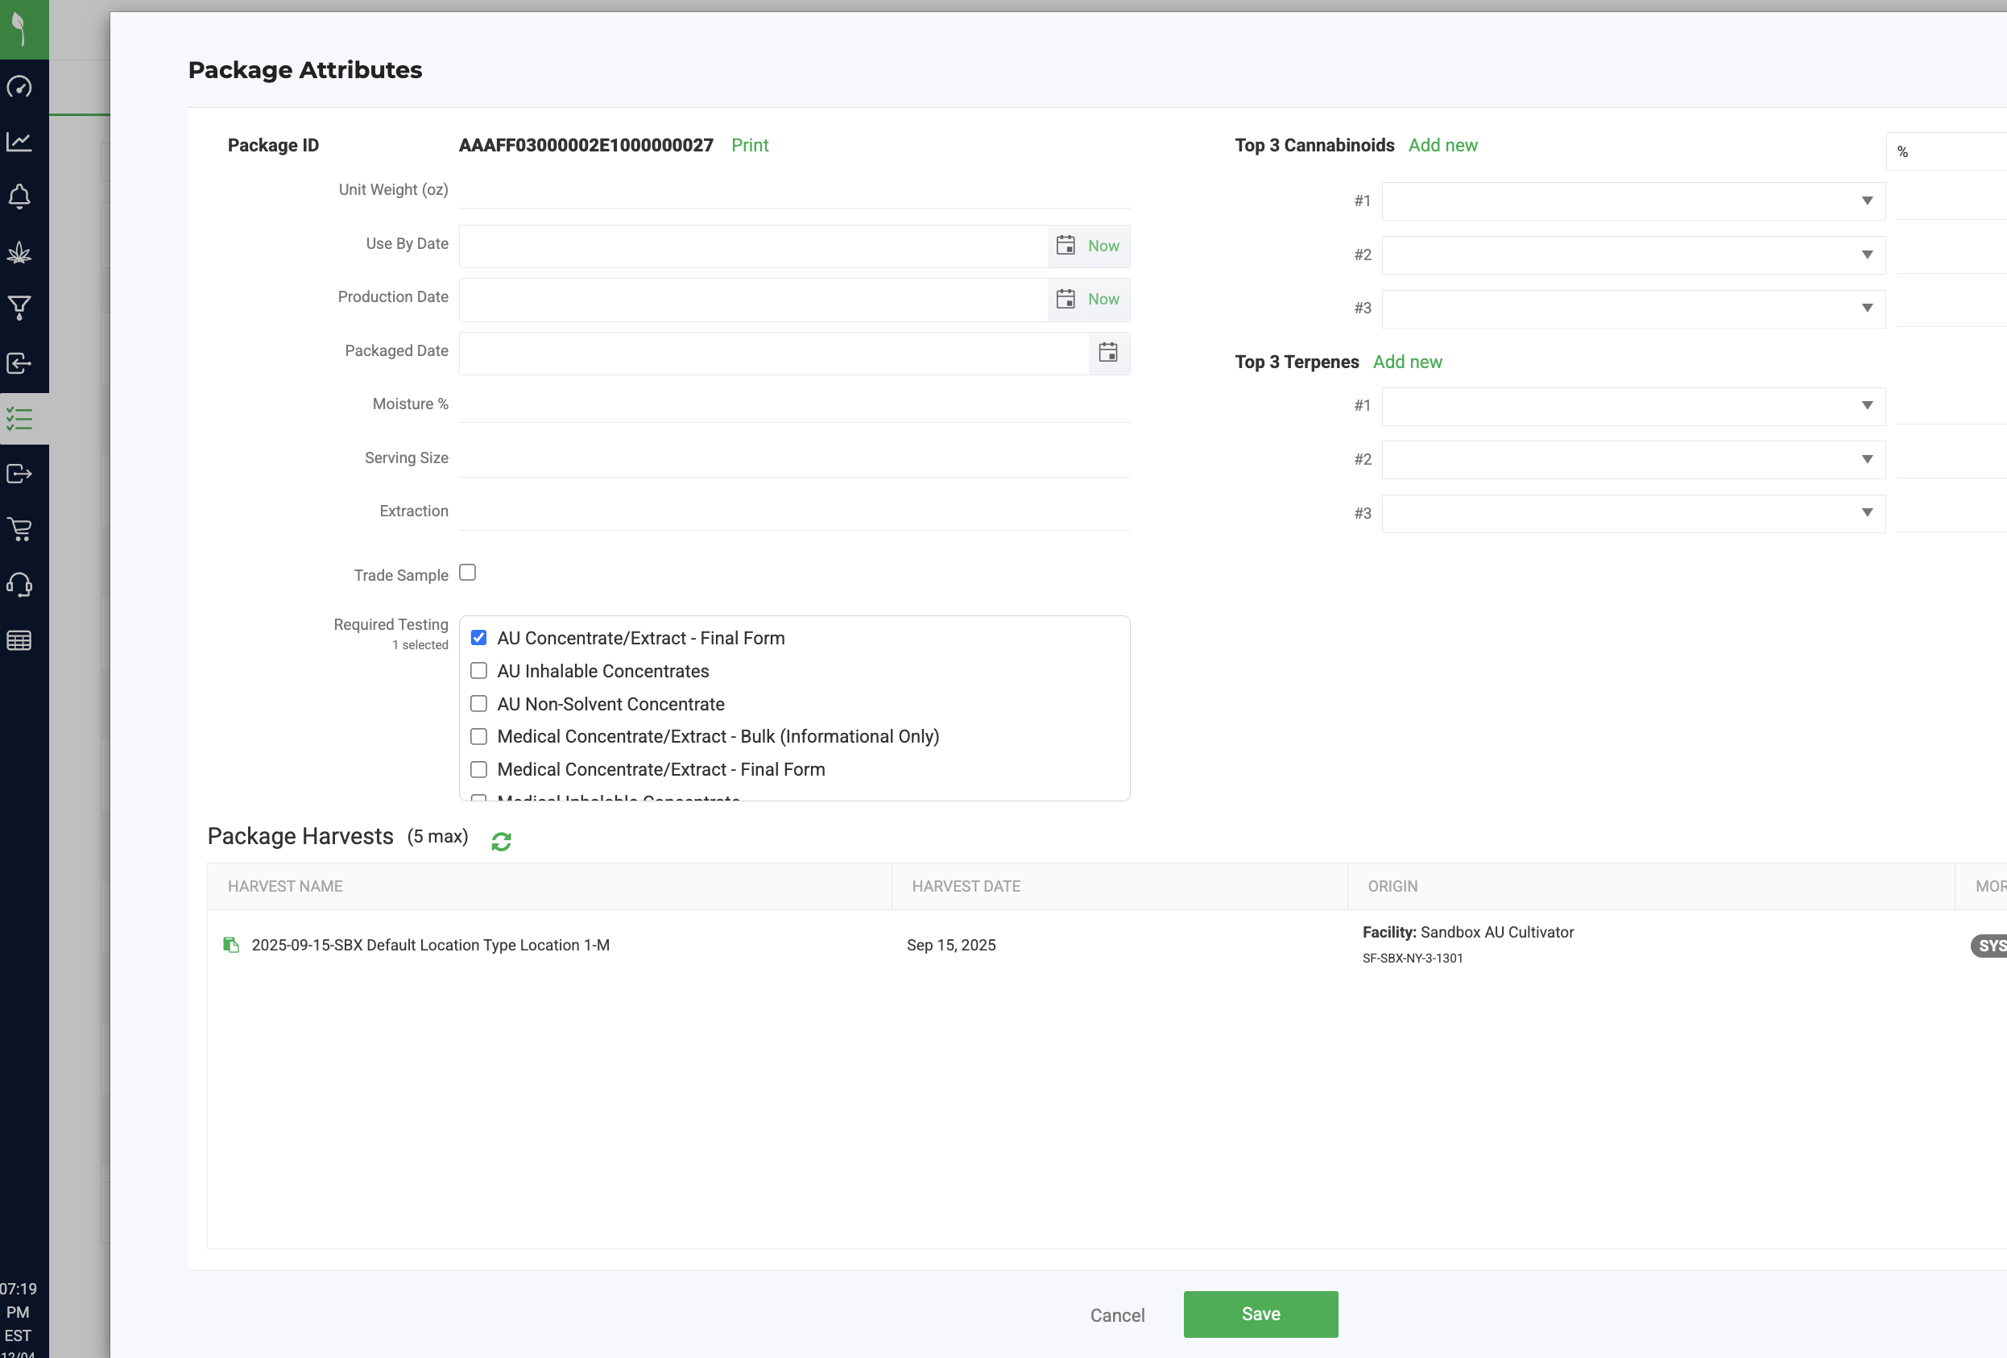
Task: Open the Cannabinoid #3 dropdown
Action: 1632,308
